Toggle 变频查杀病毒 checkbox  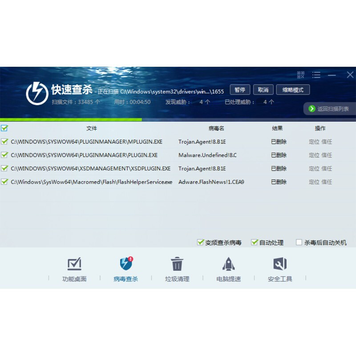click(x=200, y=243)
